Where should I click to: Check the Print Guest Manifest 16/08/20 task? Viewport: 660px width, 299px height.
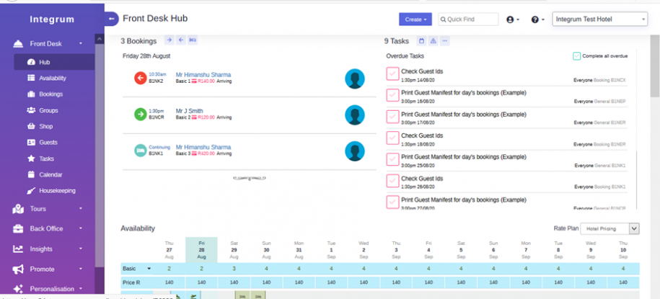point(392,96)
